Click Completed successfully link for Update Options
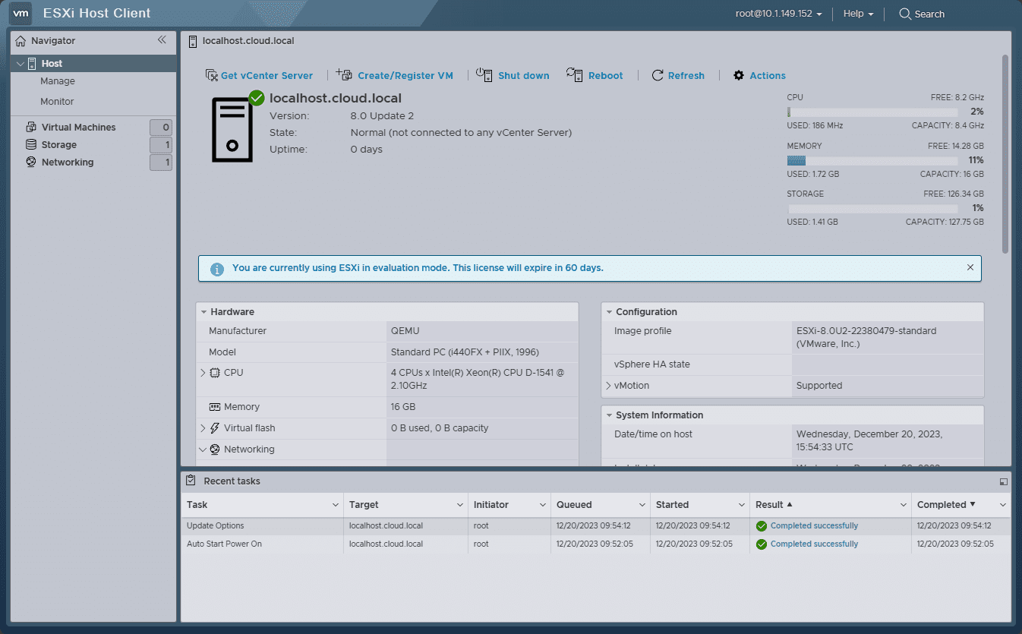The width and height of the screenshot is (1022, 634). [814, 525]
